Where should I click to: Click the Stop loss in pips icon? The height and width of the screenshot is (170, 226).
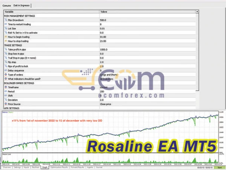(6, 54)
